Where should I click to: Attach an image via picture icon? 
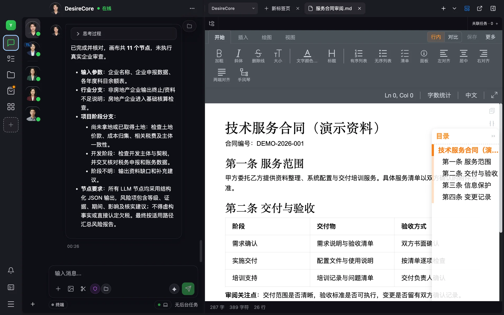pyautogui.click(x=71, y=289)
